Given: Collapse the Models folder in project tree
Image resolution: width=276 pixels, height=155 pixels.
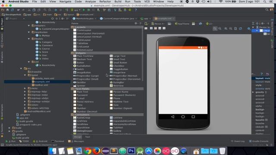Looking at the screenshot, I should coord(29,39).
